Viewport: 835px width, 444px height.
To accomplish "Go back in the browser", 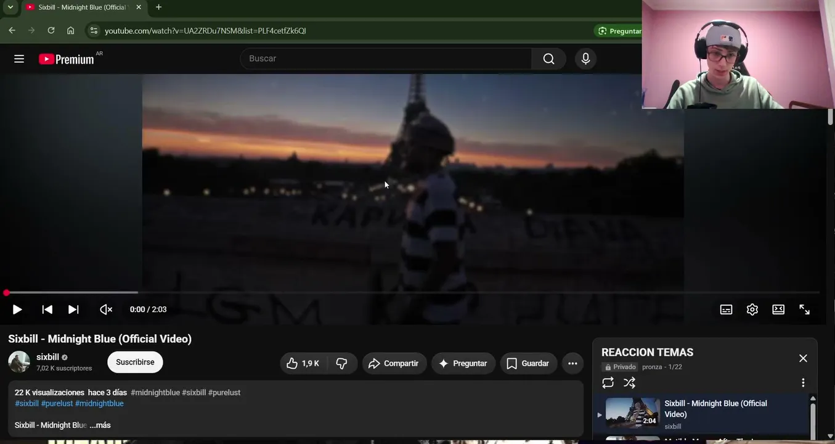I will pyautogui.click(x=12, y=30).
